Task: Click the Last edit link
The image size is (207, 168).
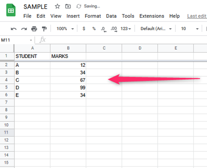Action: tap(197, 16)
